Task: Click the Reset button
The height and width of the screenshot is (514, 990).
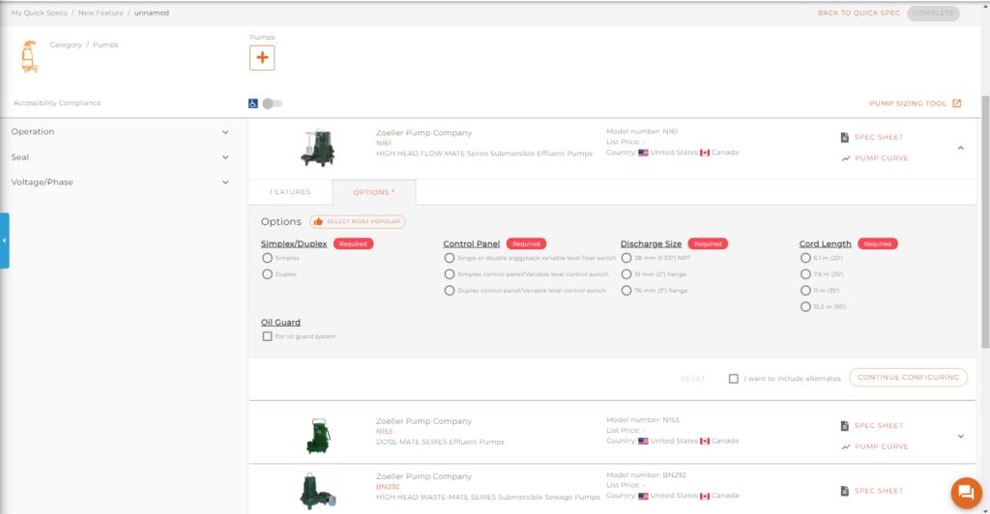Action: coord(692,379)
